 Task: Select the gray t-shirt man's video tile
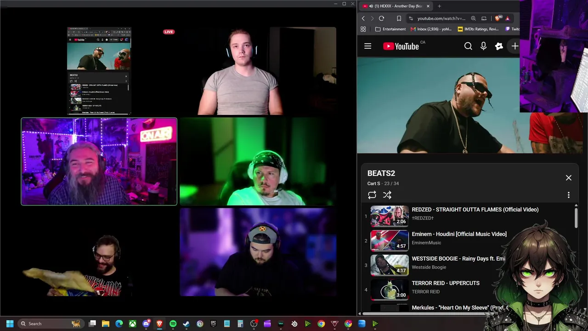pyautogui.click(x=258, y=71)
